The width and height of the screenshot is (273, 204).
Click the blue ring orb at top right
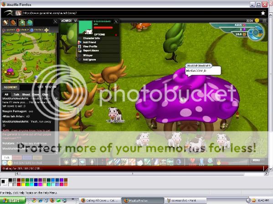(x=255, y=33)
